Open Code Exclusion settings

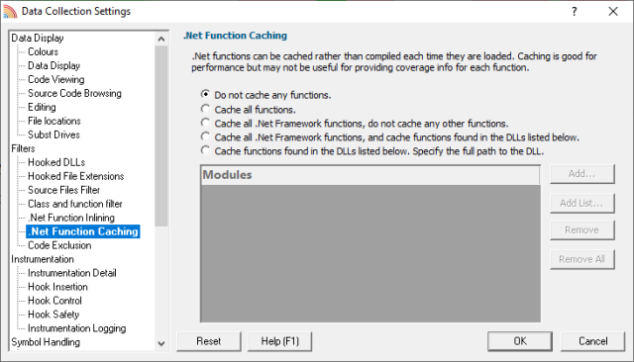point(59,245)
